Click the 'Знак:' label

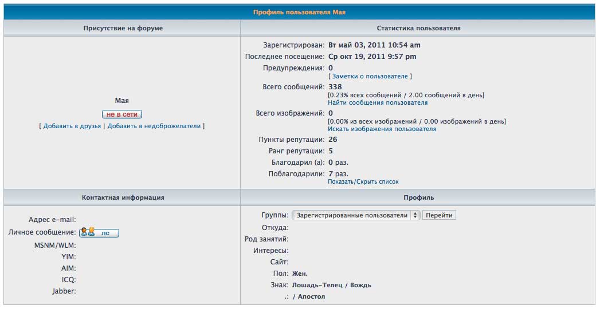pyautogui.click(x=279, y=285)
